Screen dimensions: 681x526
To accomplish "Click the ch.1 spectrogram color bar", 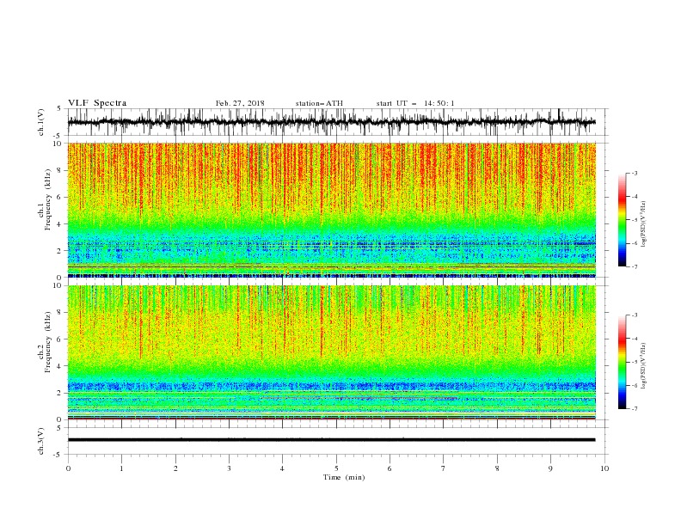I will pyautogui.click(x=622, y=220).
